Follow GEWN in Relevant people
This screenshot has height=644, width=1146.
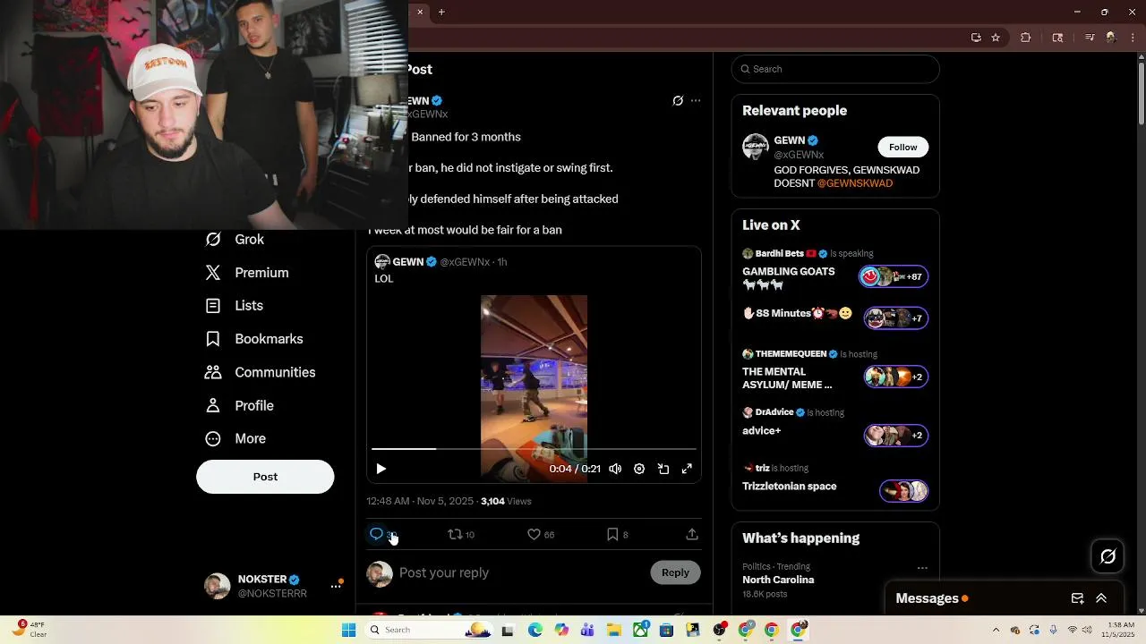tap(902, 147)
